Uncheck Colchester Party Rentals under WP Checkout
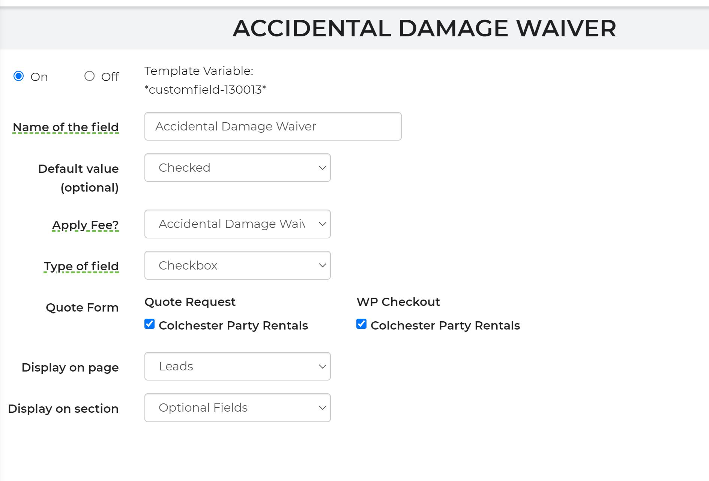709x481 pixels. click(361, 324)
